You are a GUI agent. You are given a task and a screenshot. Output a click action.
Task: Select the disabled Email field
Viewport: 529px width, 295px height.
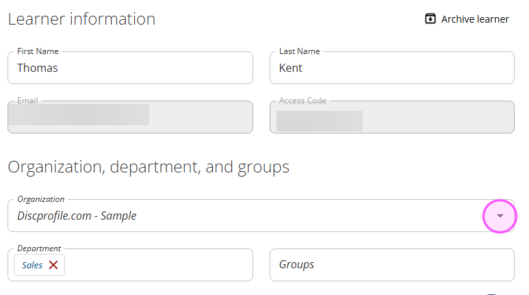[130, 117]
